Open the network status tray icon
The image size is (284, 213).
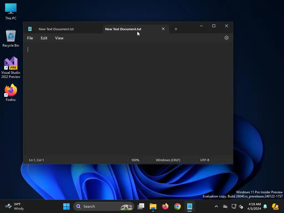(x=234, y=206)
